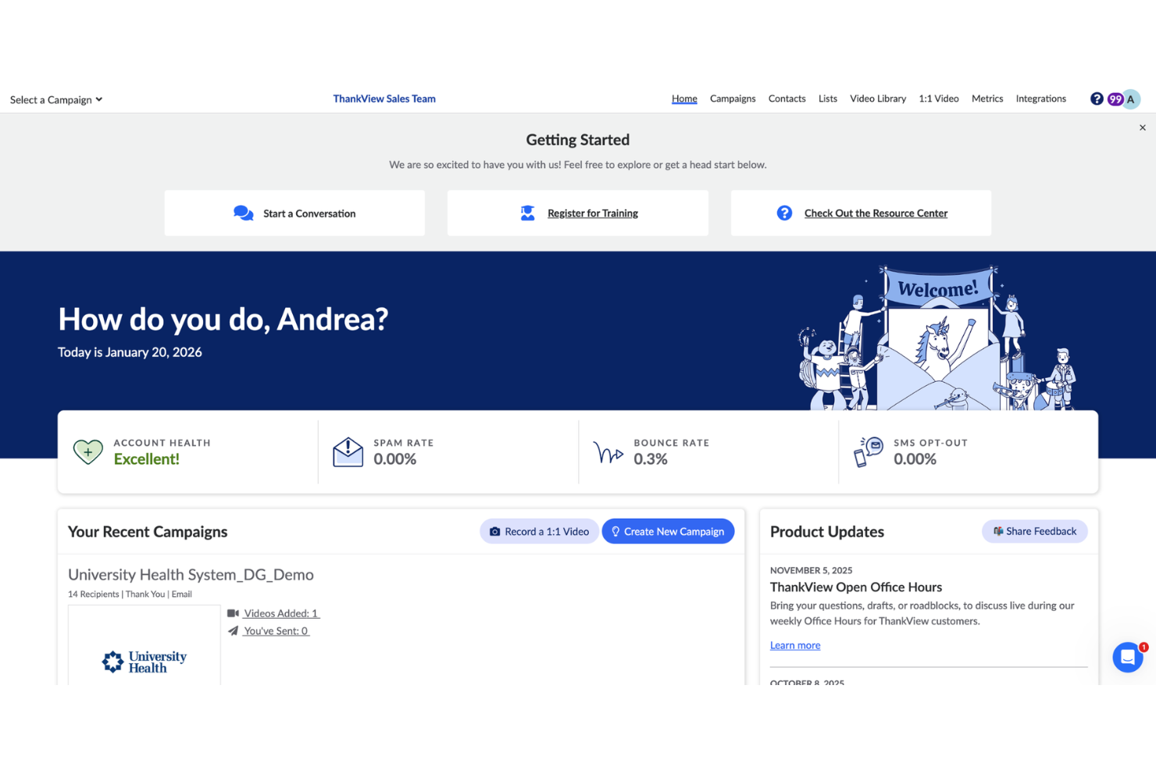Click You've Sent: 0 link
The width and height of the screenshot is (1156, 771).
point(276,630)
